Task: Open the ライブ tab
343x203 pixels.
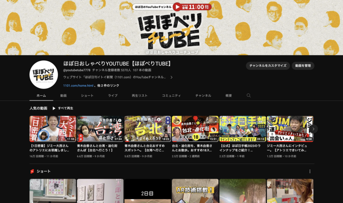Action: (113, 95)
